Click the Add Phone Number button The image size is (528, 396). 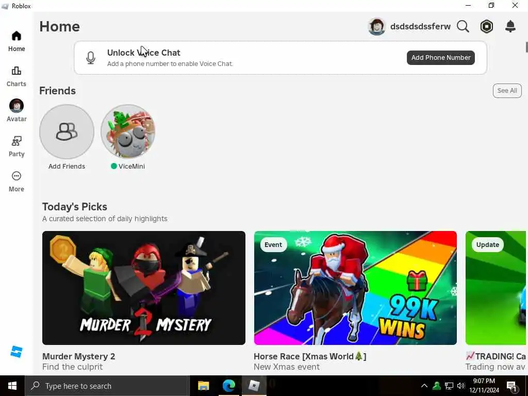point(440,58)
